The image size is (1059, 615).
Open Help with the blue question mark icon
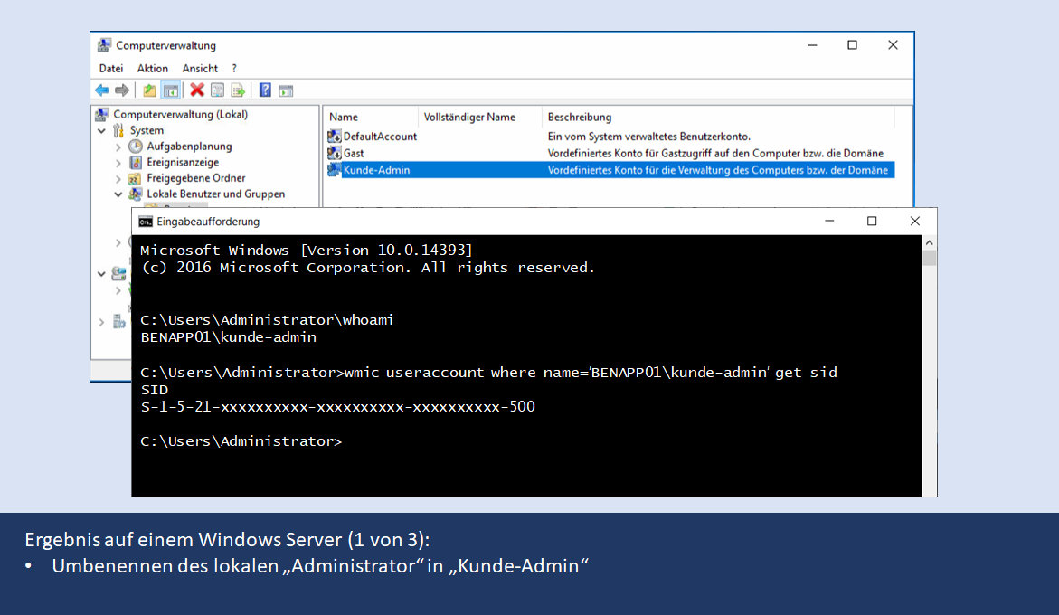click(x=265, y=90)
